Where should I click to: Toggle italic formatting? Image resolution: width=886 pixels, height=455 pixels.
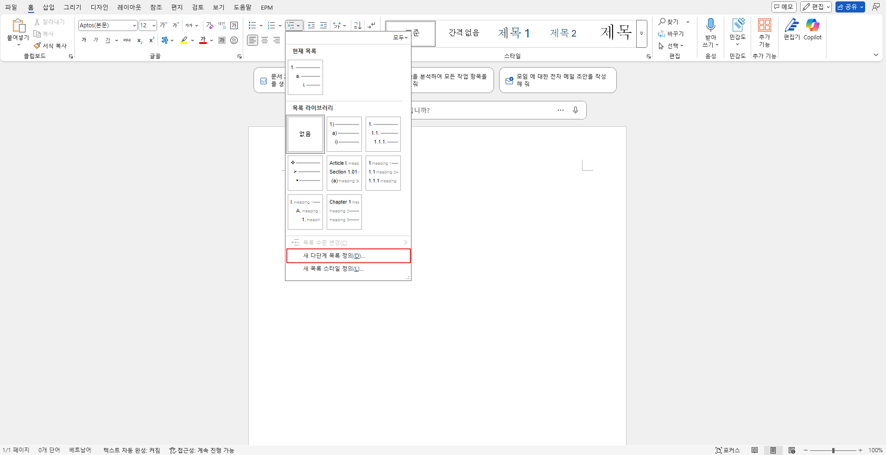pyautogui.click(x=96, y=40)
